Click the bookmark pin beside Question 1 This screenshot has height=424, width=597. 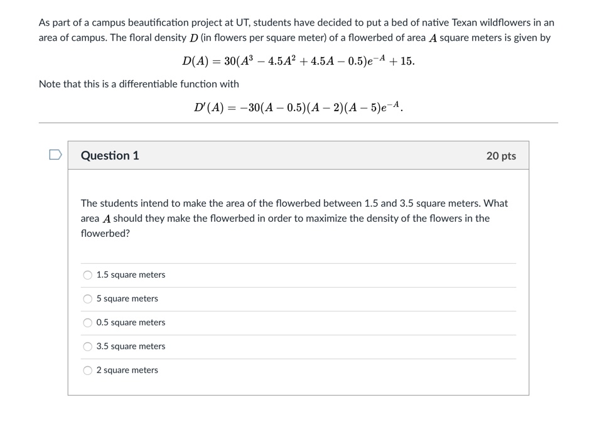coord(54,155)
